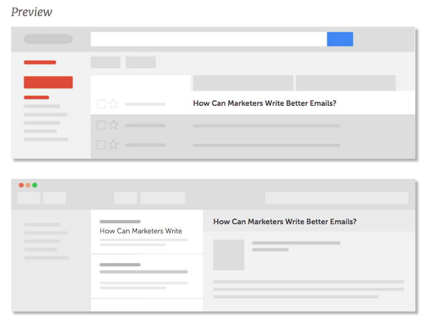Click the orange minimize dot in the desktop mail window
Viewport: 428px width, 320px height.
coord(28,185)
